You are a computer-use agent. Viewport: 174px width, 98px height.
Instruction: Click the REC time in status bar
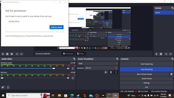pos(143,91)
